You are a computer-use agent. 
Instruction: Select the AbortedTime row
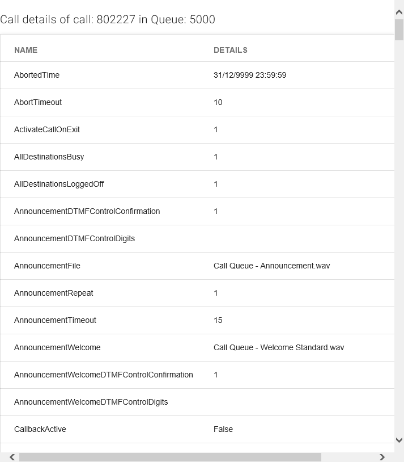pos(37,75)
